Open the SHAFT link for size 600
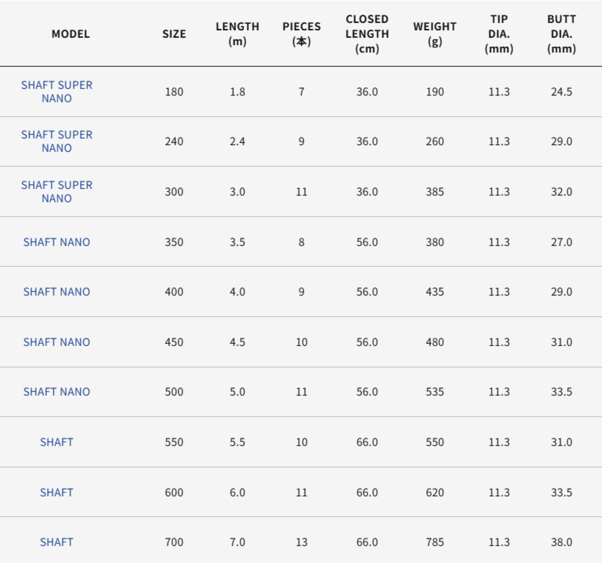Screen dimensions: 602x563 pos(57,492)
